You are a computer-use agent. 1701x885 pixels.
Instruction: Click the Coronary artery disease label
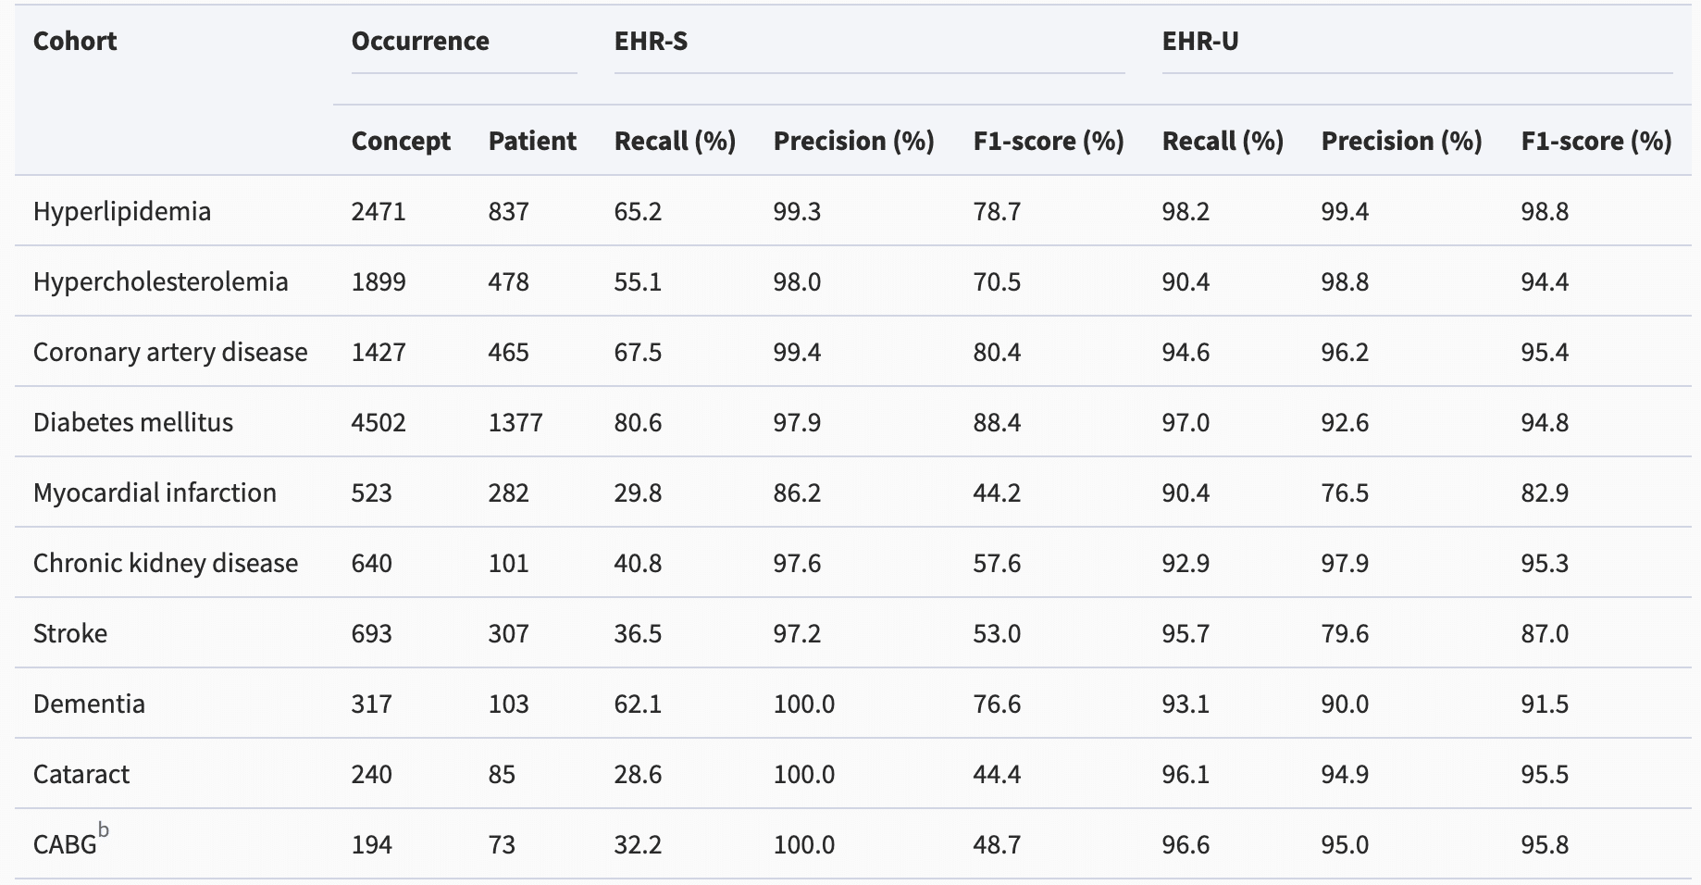[170, 352]
